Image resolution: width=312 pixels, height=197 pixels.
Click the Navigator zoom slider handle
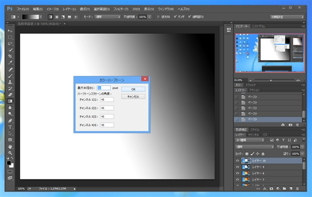pyautogui.click(x=270, y=80)
